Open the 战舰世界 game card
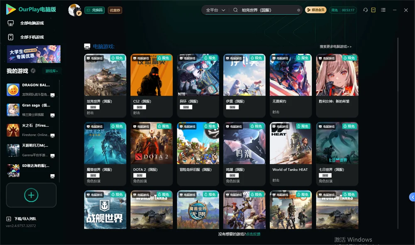415x245 pixels. point(105,210)
